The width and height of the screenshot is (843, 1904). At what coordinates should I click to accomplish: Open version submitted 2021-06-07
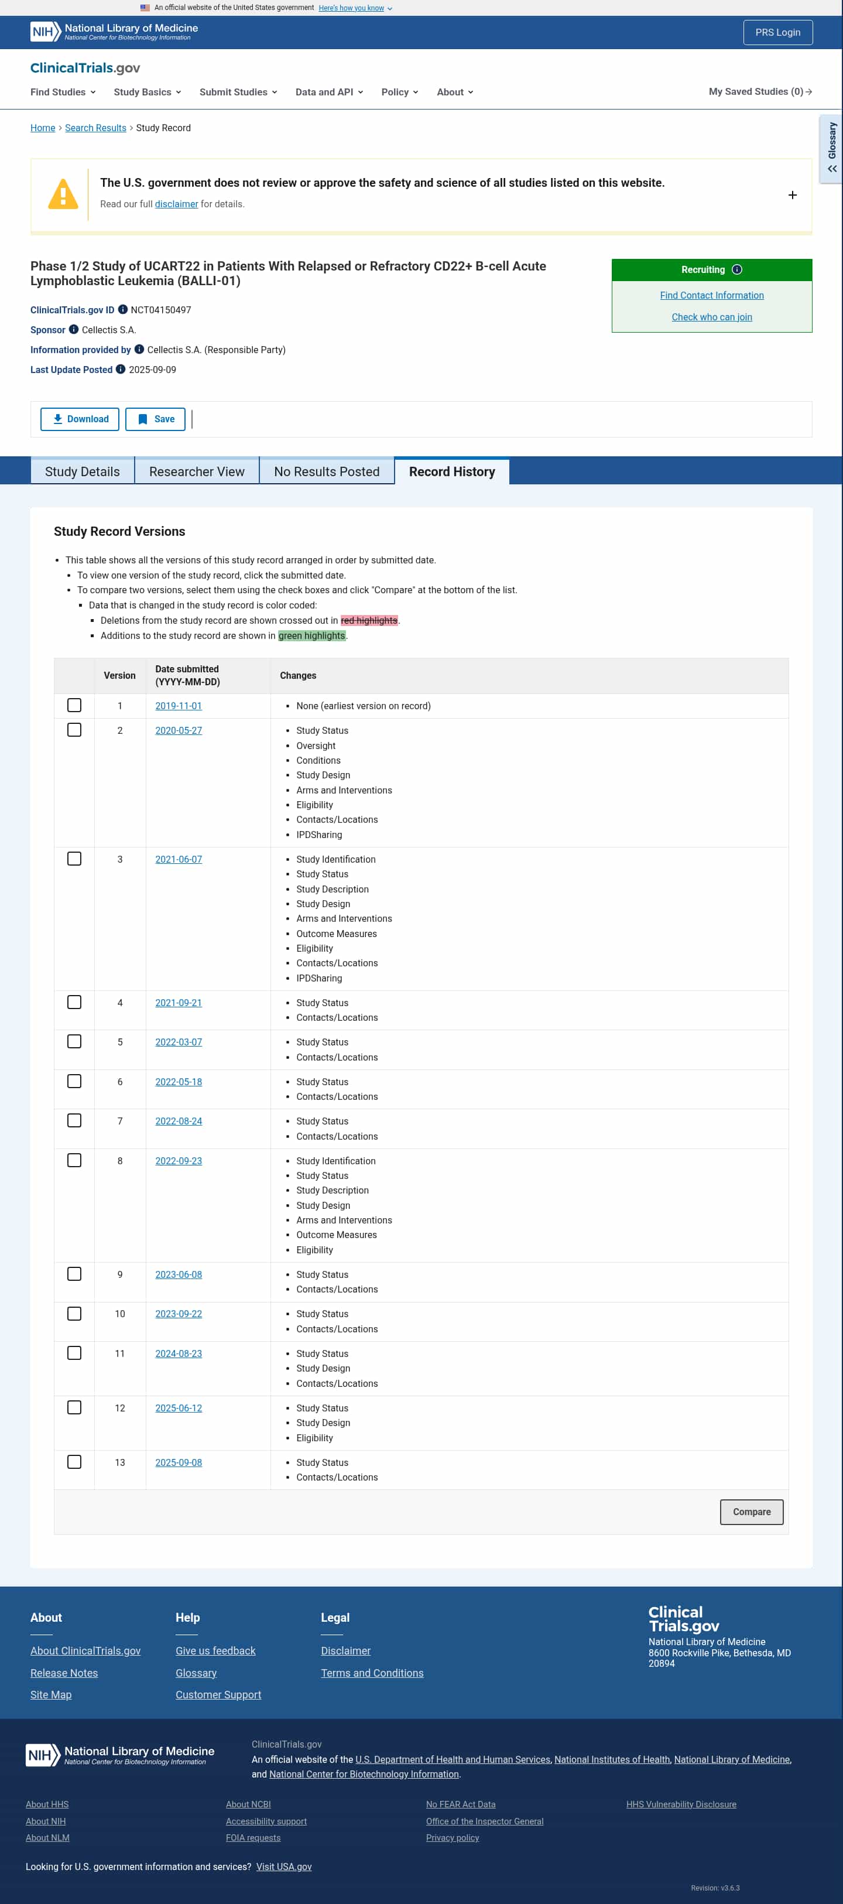178,859
